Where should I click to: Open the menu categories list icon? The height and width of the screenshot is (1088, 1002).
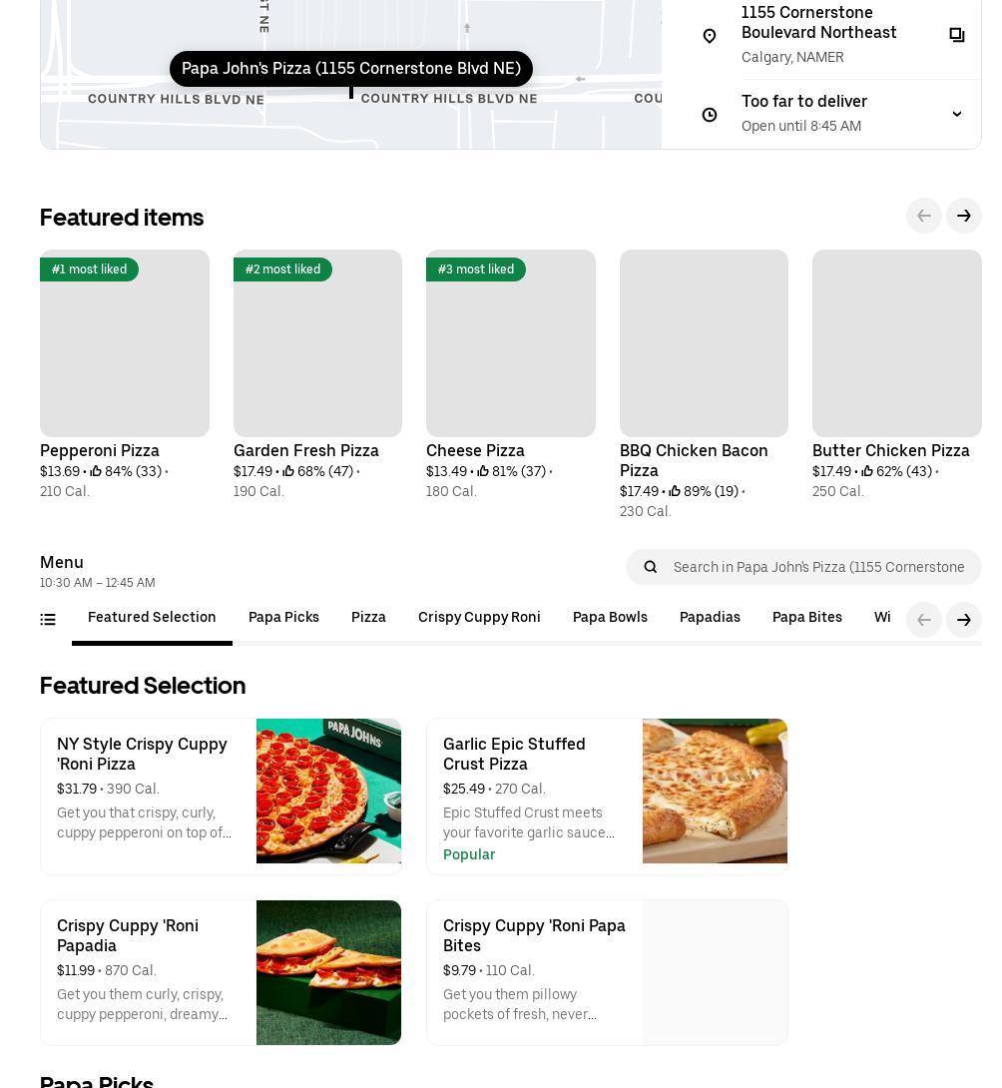(48, 620)
